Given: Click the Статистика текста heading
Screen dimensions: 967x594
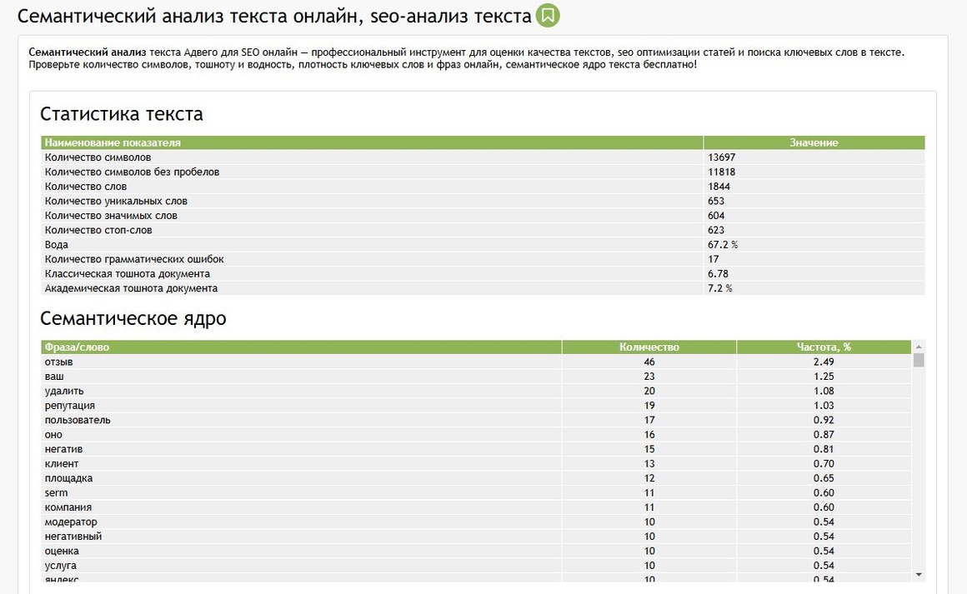Looking at the screenshot, I should click(x=122, y=114).
